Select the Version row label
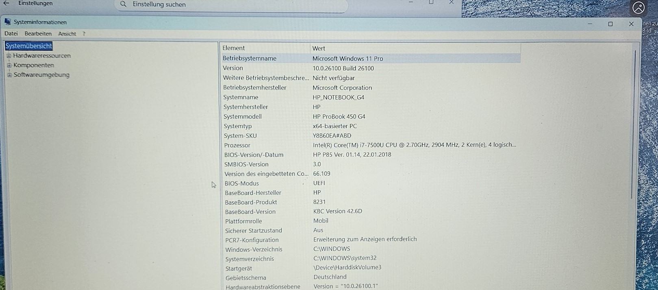 pos(233,68)
